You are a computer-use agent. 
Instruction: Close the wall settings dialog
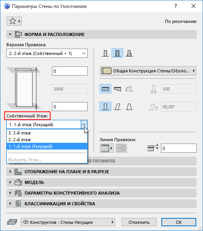193,6
